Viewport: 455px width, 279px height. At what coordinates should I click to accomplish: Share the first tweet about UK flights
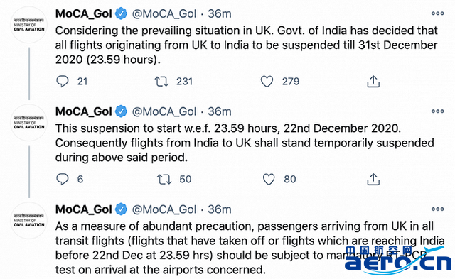point(373,82)
